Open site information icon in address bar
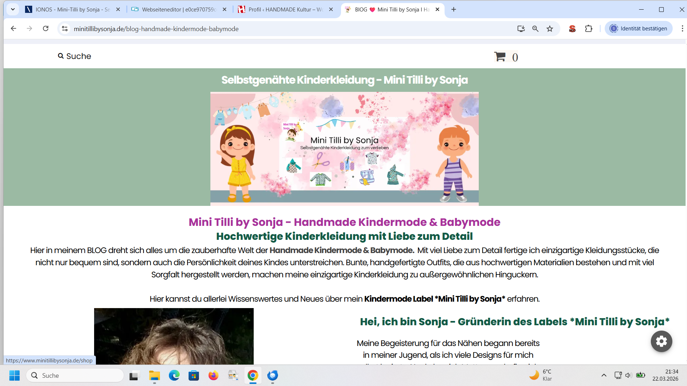The image size is (687, 386). point(65,29)
